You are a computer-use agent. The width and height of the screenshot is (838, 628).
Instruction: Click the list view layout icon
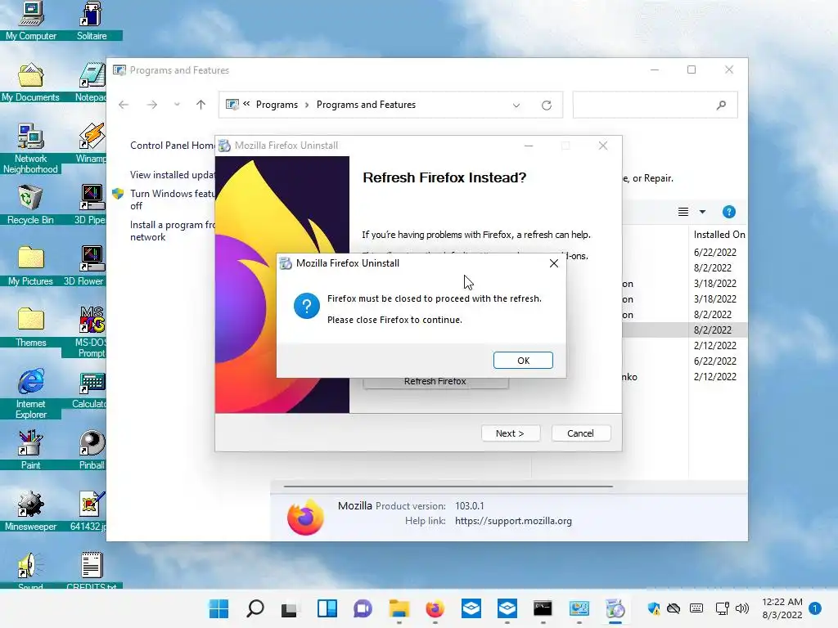(683, 212)
